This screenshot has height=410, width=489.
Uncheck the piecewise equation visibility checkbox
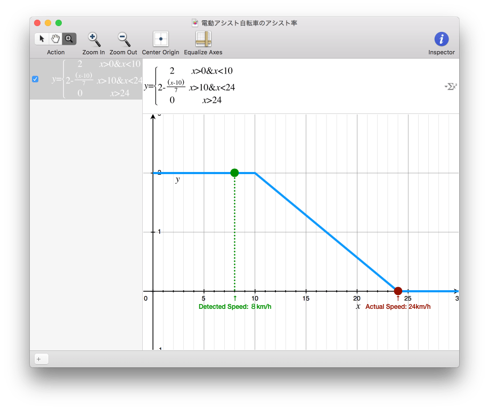click(x=35, y=79)
